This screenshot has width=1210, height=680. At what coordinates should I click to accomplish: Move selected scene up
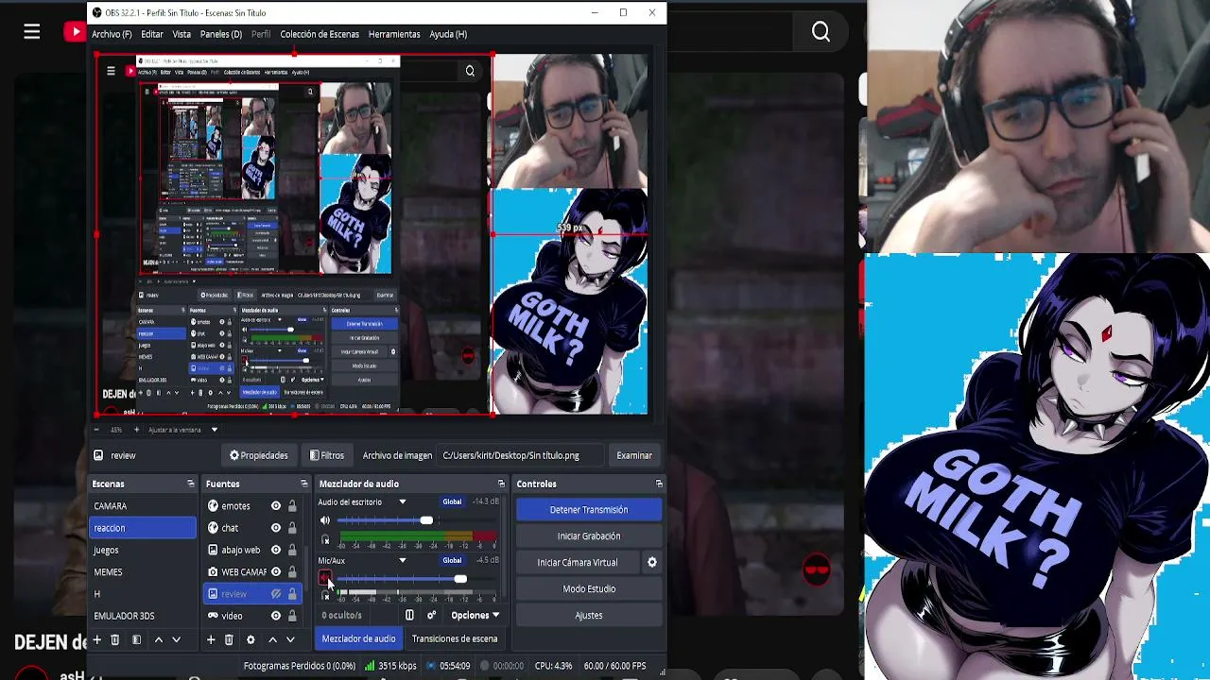point(158,639)
